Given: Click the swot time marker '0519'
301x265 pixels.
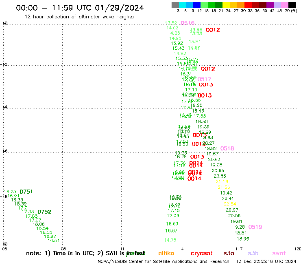Looking at the screenshot, I should click(x=255, y=227).
